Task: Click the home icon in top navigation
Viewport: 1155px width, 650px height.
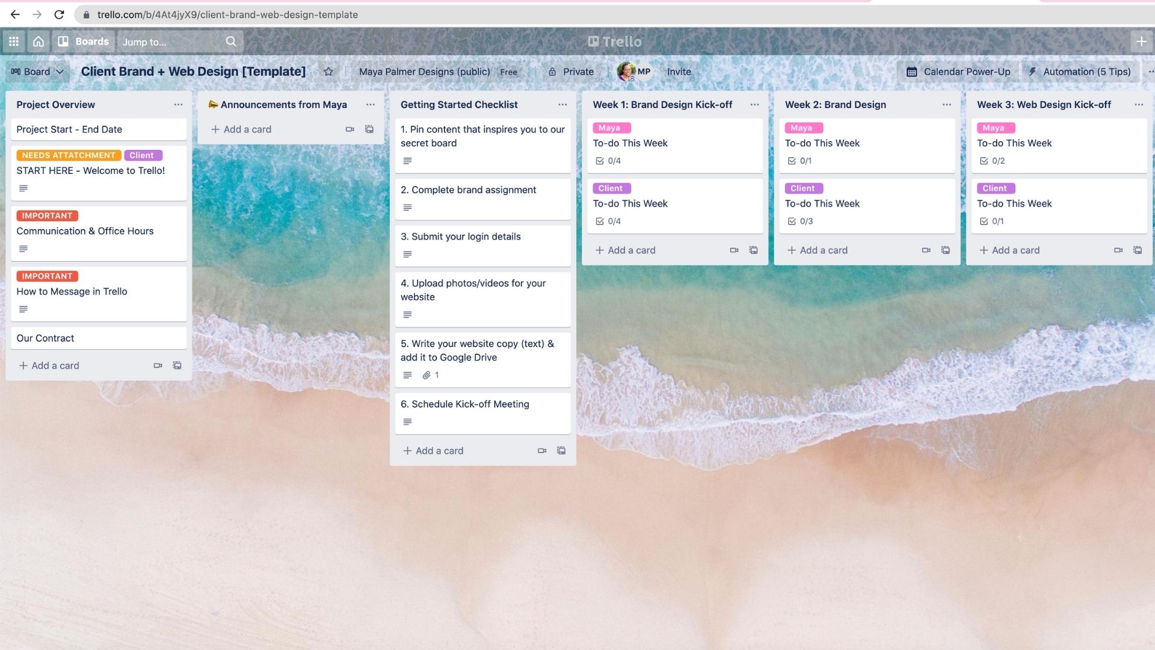Action: pyautogui.click(x=38, y=42)
